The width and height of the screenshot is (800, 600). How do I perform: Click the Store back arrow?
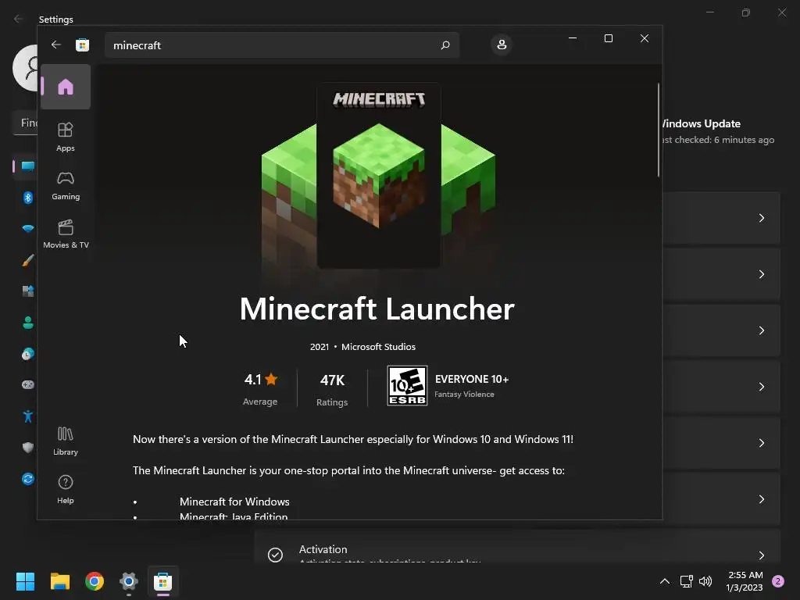pyautogui.click(x=56, y=45)
